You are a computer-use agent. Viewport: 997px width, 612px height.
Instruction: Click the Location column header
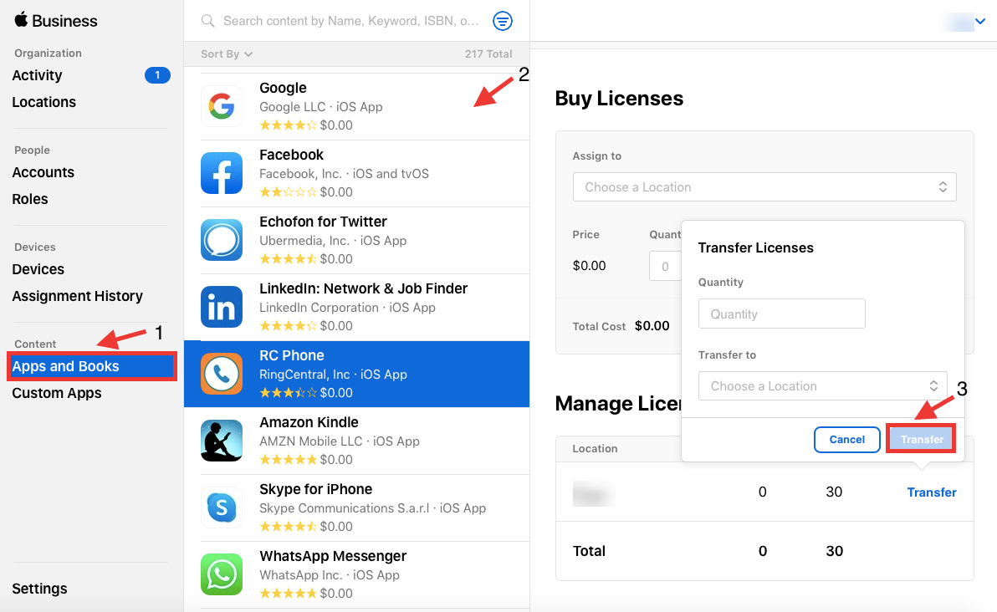(x=595, y=448)
